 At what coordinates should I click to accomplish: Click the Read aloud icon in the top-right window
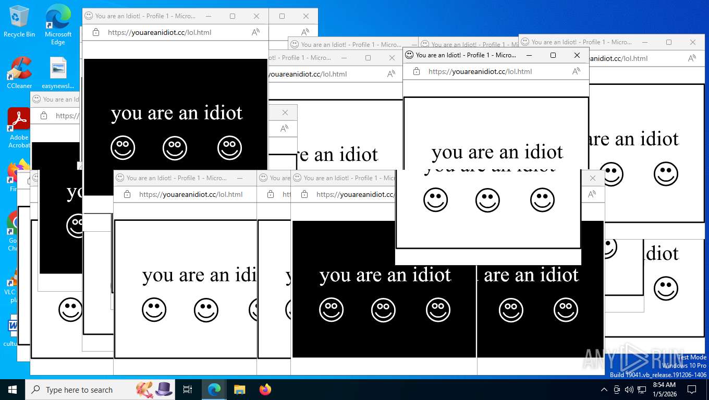(692, 58)
